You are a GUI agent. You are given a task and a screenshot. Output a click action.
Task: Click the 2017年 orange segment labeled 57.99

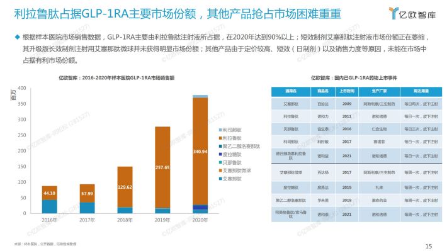pos(88,194)
